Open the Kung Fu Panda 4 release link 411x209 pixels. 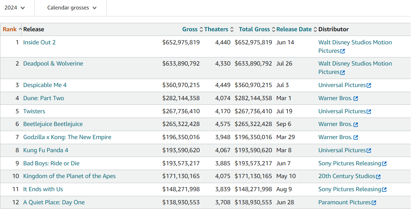[x=46, y=150]
